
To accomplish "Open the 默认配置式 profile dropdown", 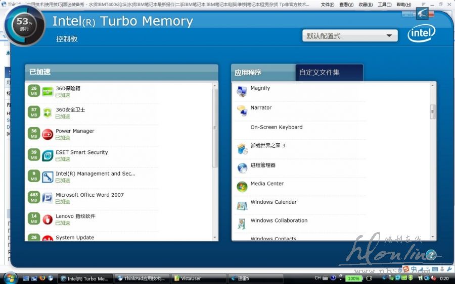I will pos(349,36).
